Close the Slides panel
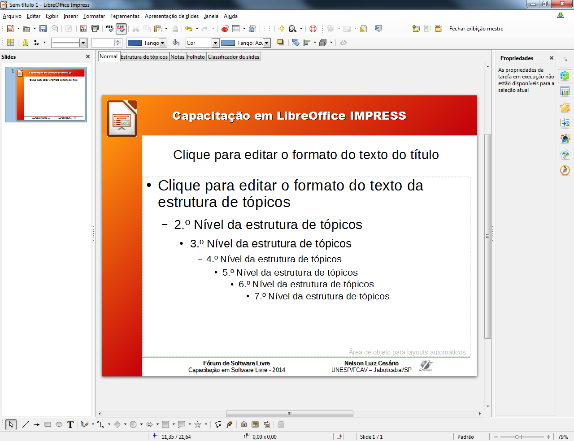Image resolution: width=574 pixels, height=441 pixels. coord(88,57)
